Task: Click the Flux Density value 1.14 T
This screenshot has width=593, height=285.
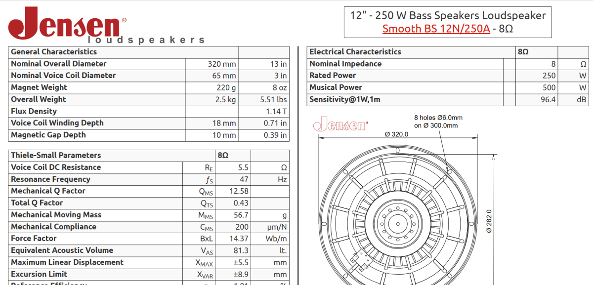Action: (276, 111)
